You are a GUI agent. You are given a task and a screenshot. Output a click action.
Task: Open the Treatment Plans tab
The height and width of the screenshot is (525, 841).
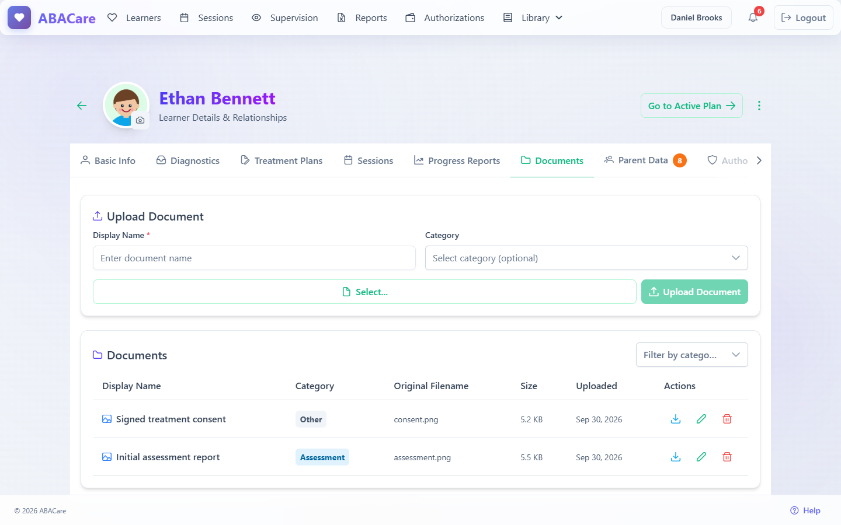tap(282, 160)
